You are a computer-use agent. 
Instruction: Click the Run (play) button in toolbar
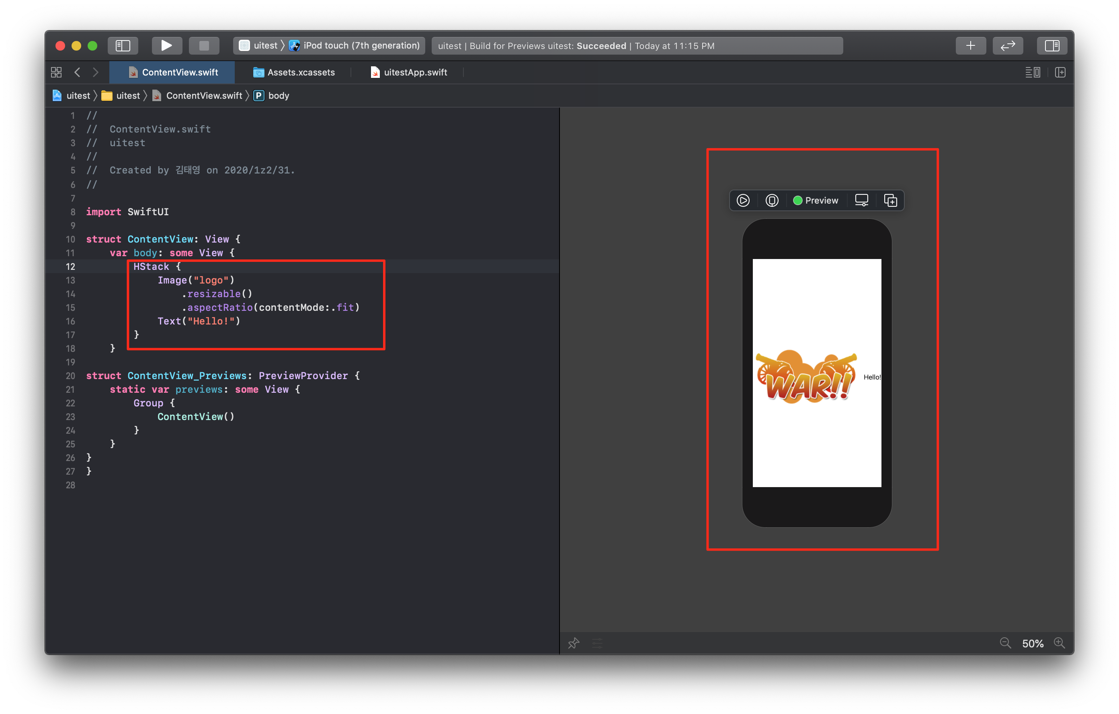pyautogui.click(x=166, y=45)
